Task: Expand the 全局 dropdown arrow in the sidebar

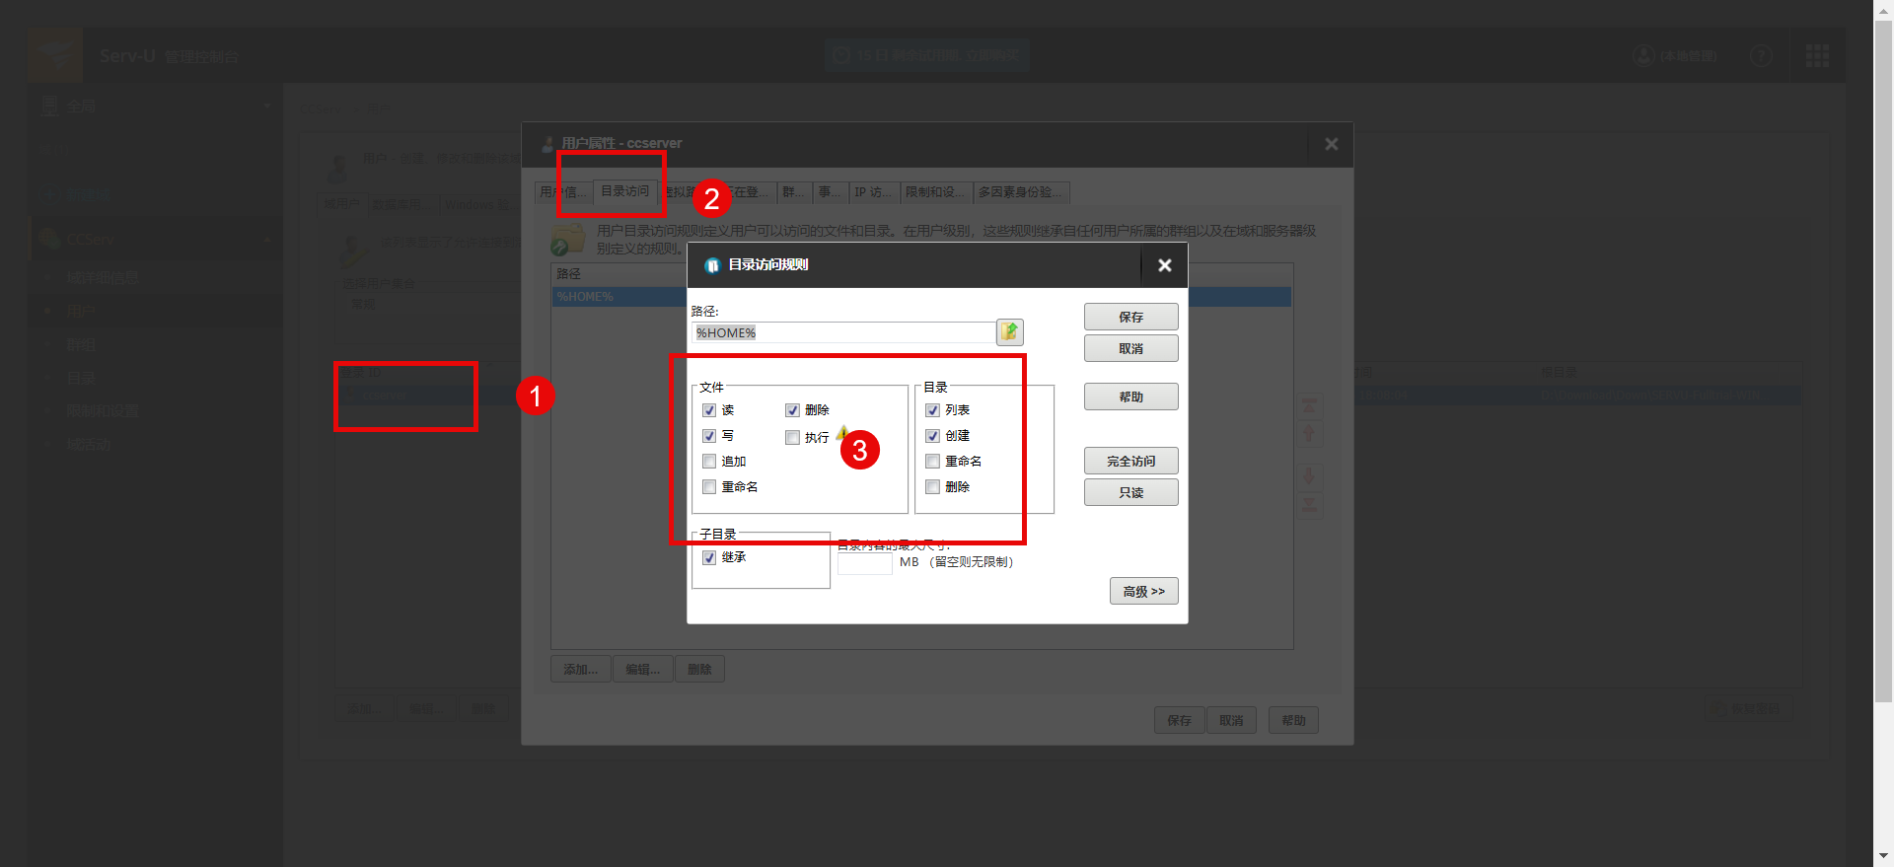Action: [267, 106]
